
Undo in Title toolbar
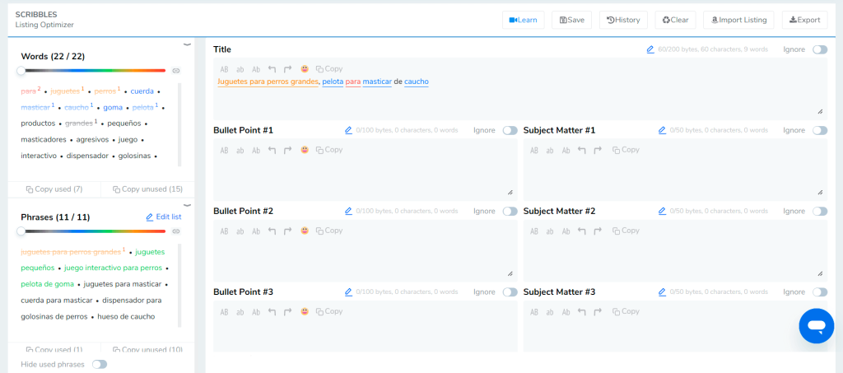272,69
